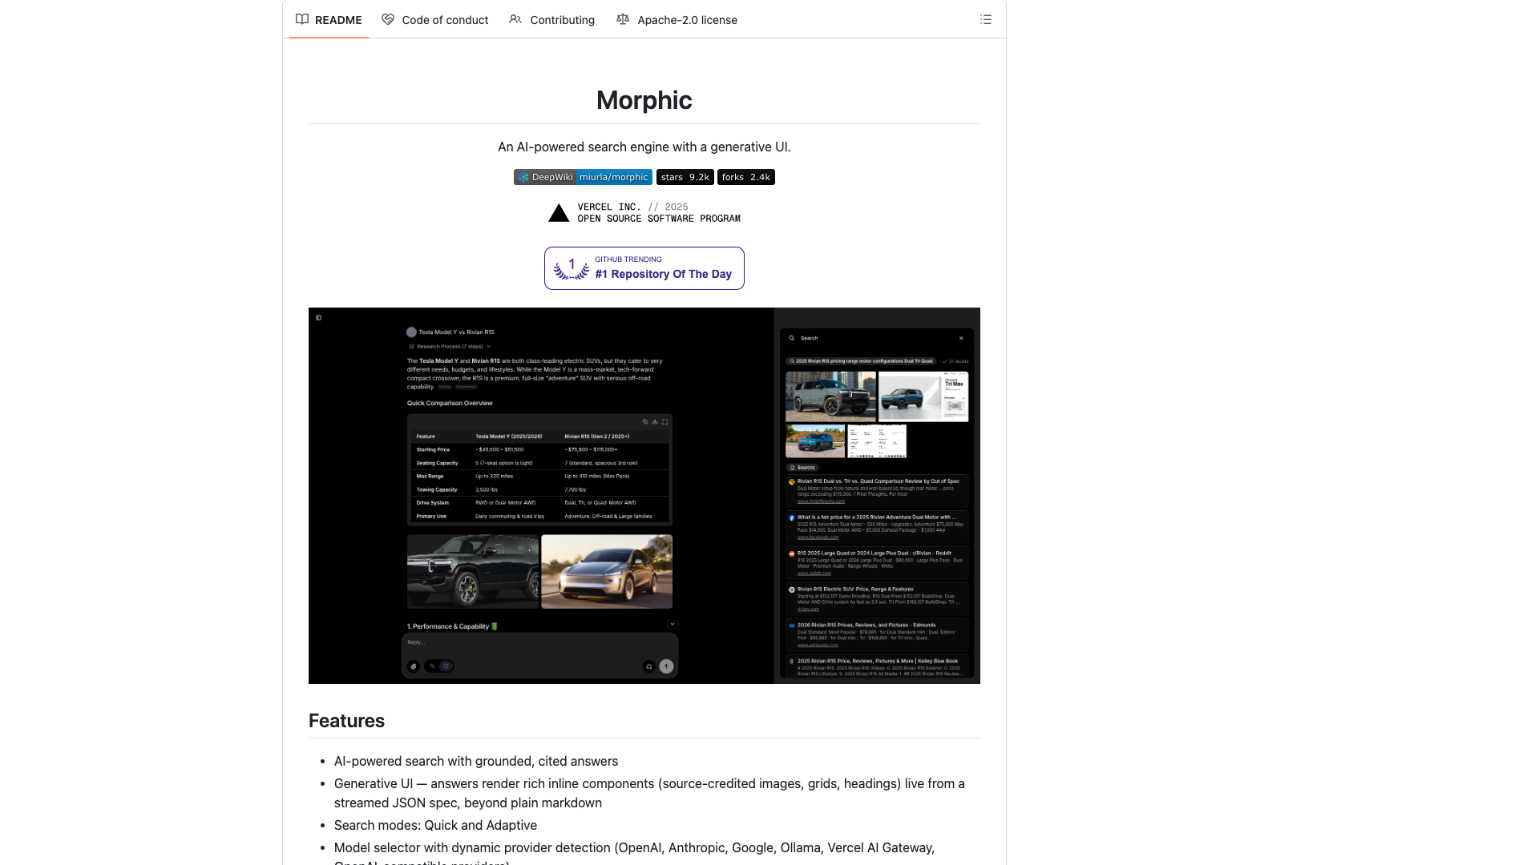Toggle the sidebar icon in screenshot

pyautogui.click(x=319, y=318)
